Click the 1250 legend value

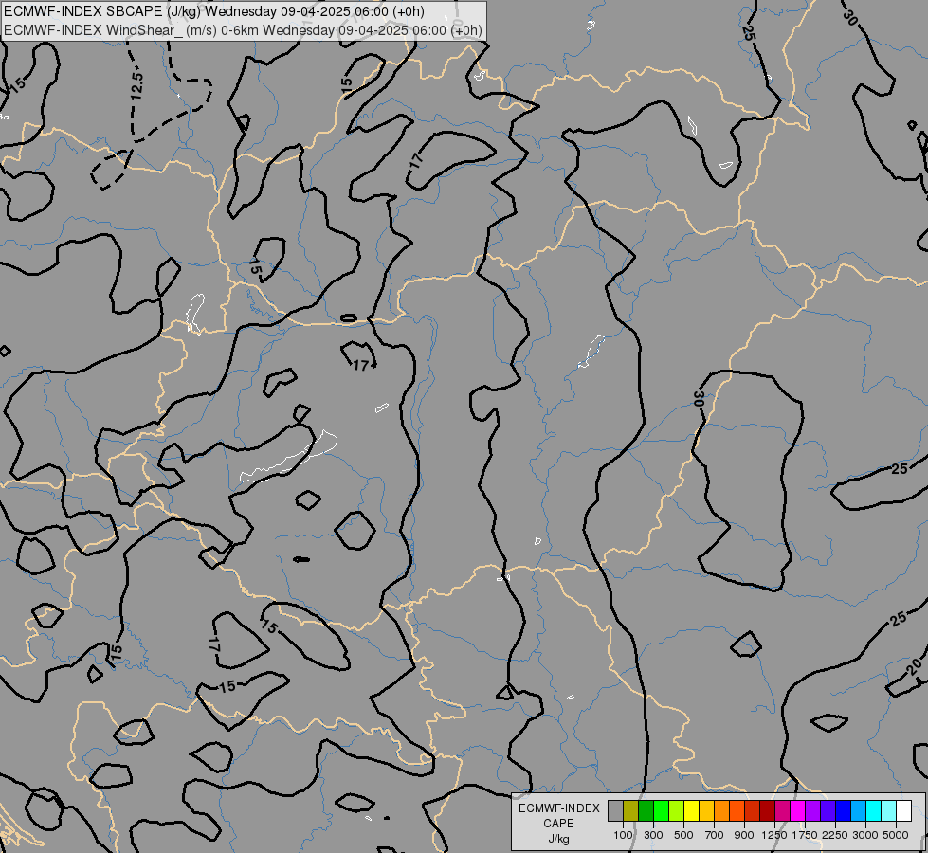[x=774, y=835]
